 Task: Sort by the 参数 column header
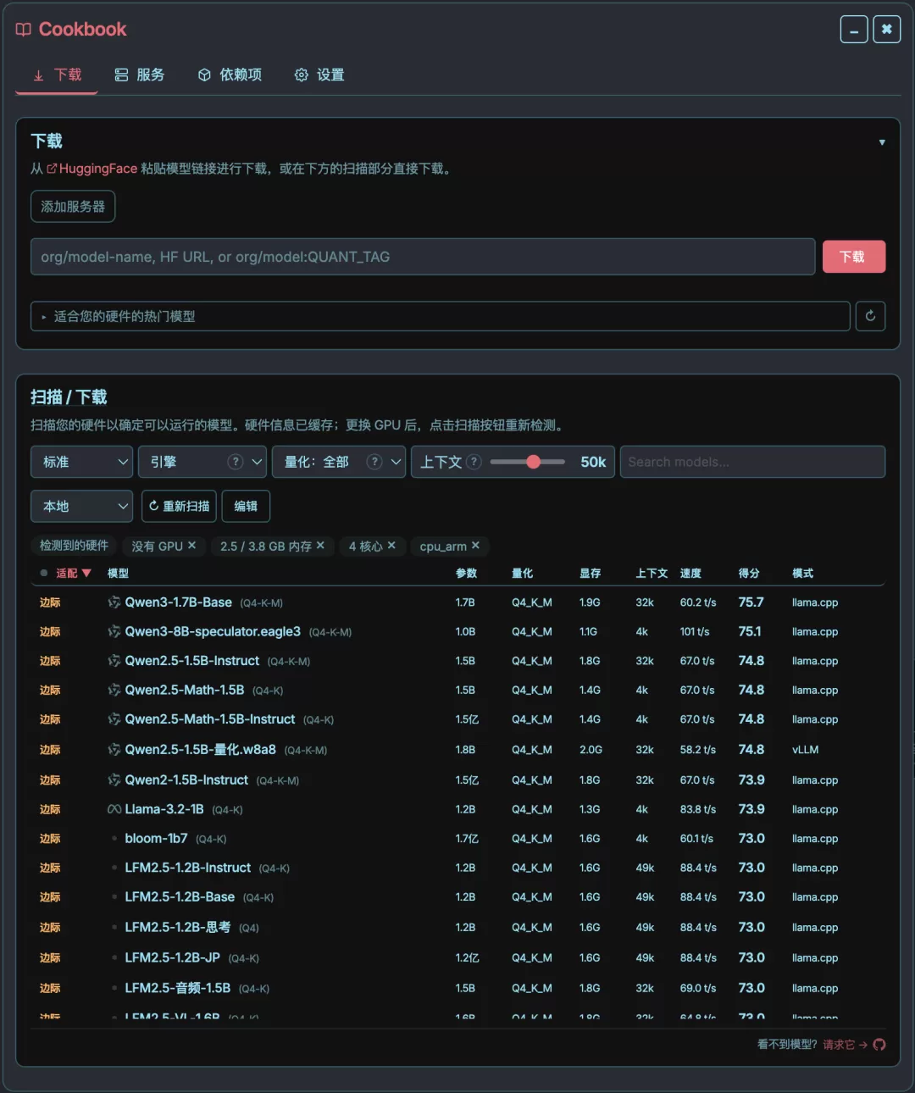(466, 574)
